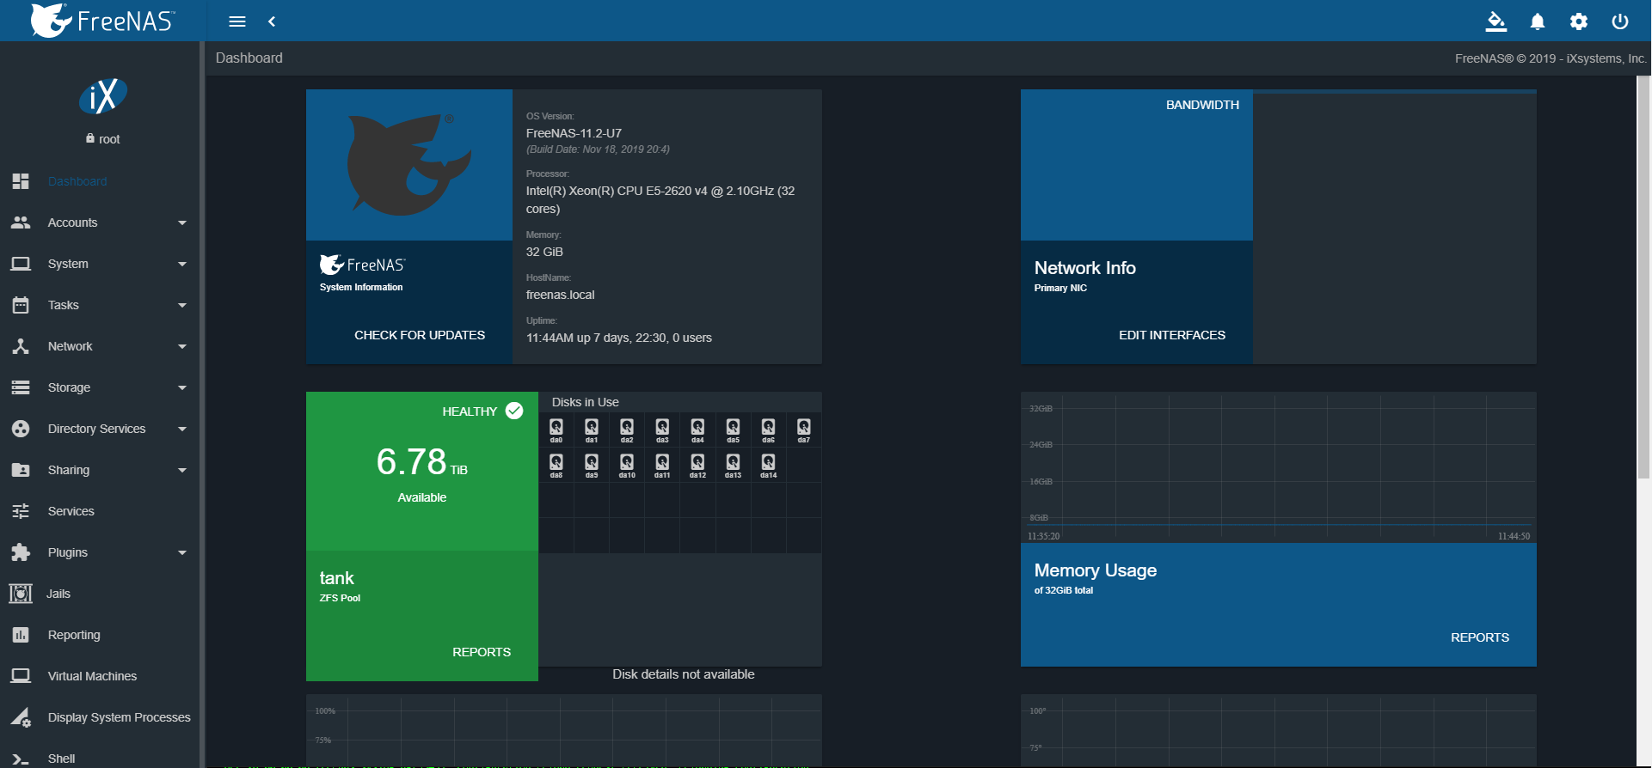Click the Accounts people icon

[x=21, y=222]
